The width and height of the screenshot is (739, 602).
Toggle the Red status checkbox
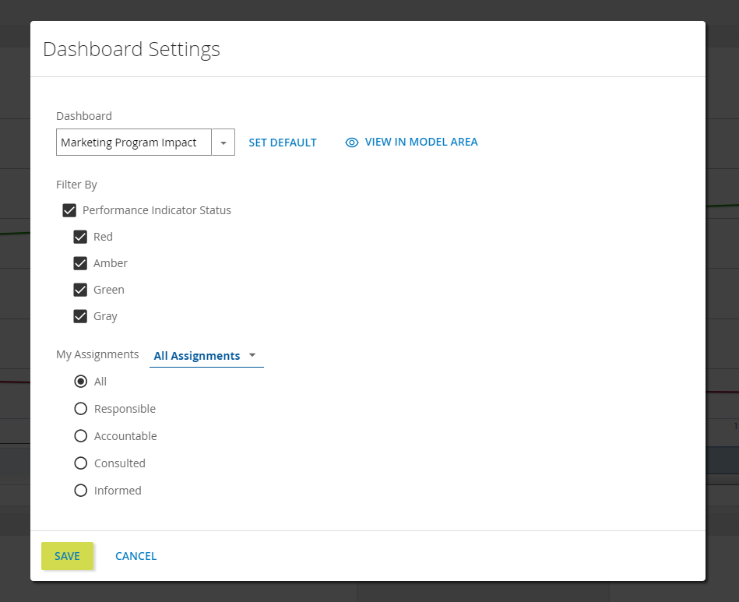click(x=80, y=237)
